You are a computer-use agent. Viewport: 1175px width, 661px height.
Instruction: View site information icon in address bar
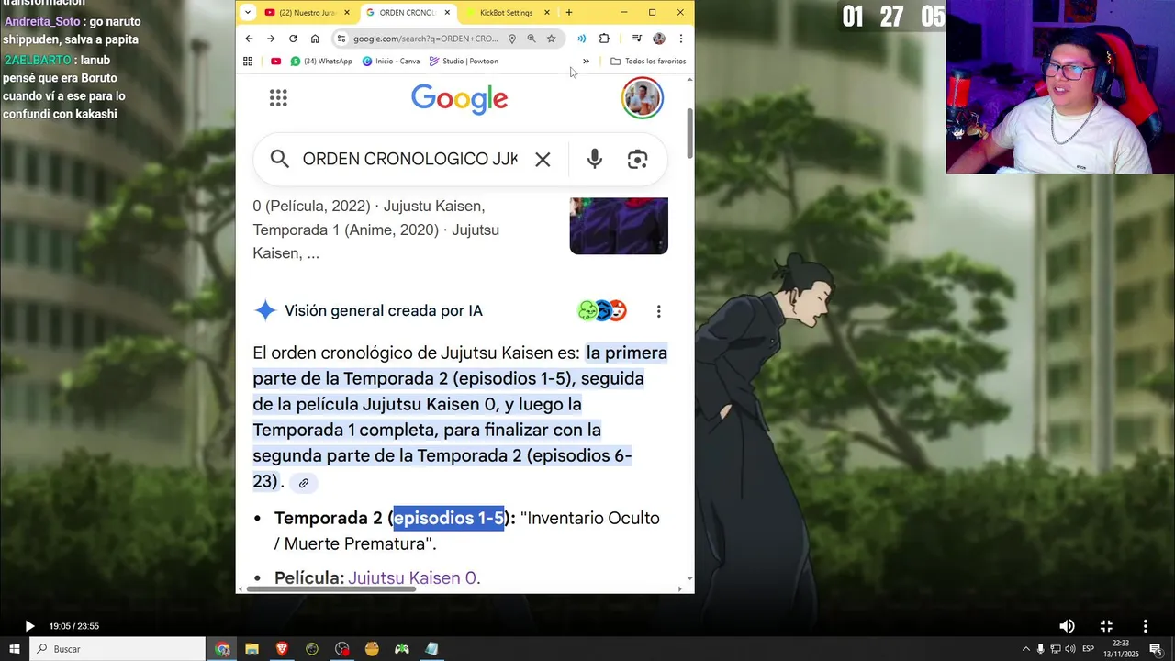click(341, 39)
